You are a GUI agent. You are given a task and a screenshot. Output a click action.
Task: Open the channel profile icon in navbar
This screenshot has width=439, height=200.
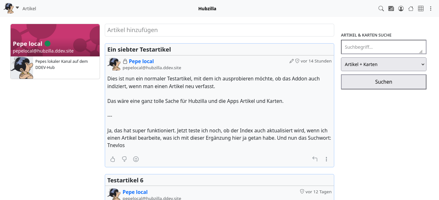[401, 9]
